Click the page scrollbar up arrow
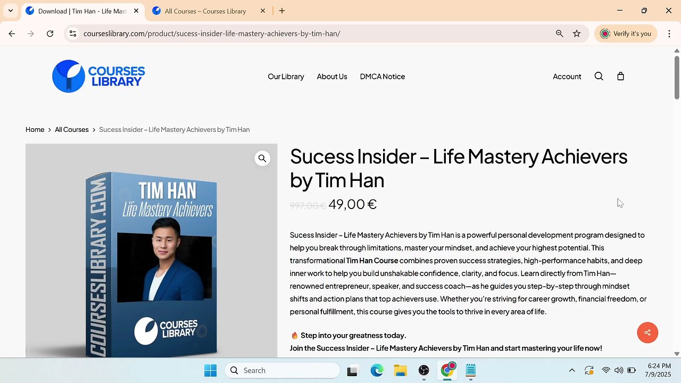The image size is (681, 383). click(677, 51)
